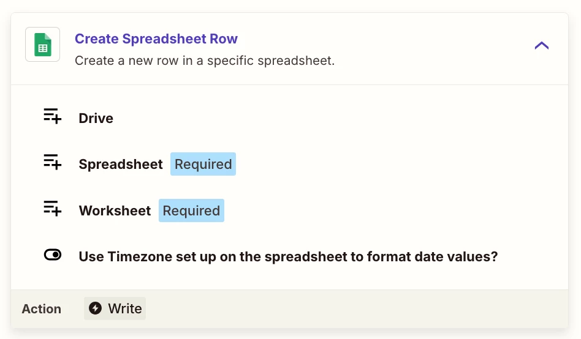The width and height of the screenshot is (581, 339).
Task: Open the Create Spreadsheet Row title link
Action: point(156,39)
